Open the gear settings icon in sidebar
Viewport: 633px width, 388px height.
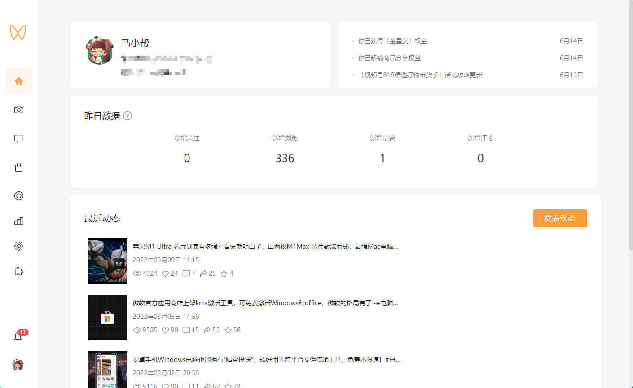[x=19, y=246]
